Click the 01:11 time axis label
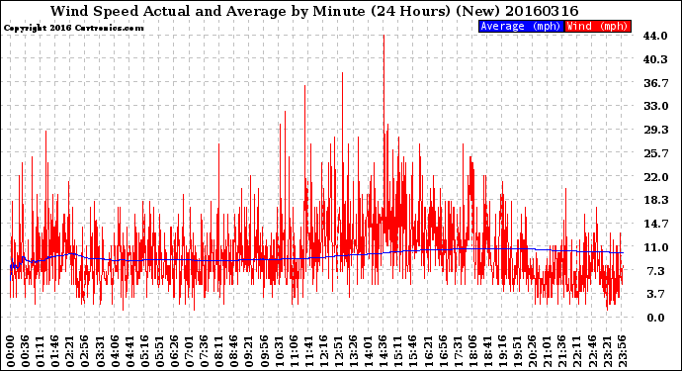682x371 pixels. click(41, 351)
